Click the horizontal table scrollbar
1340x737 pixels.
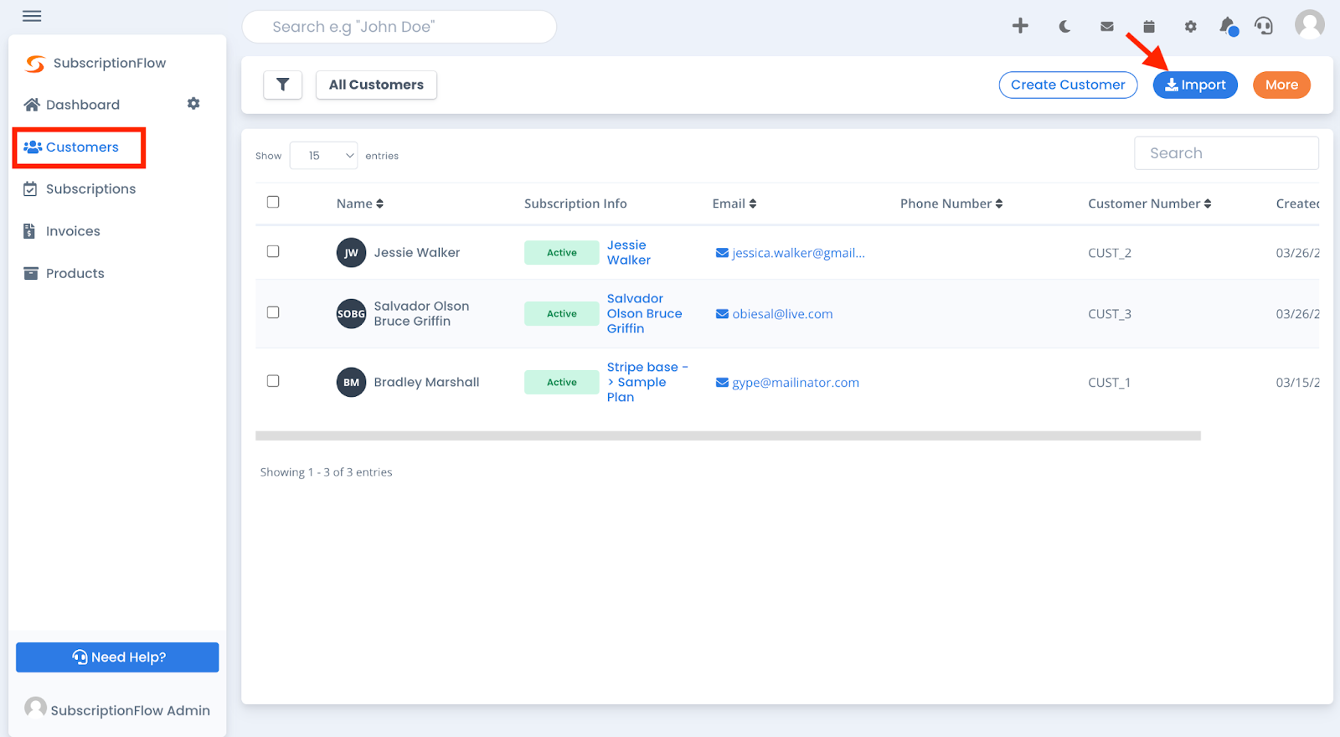tap(728, 435)
